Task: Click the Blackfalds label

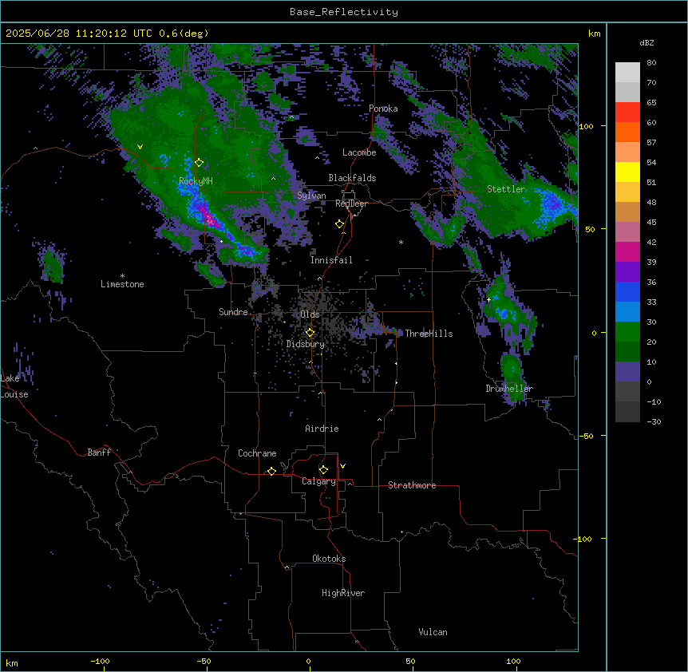Action: tap(352, 178)
